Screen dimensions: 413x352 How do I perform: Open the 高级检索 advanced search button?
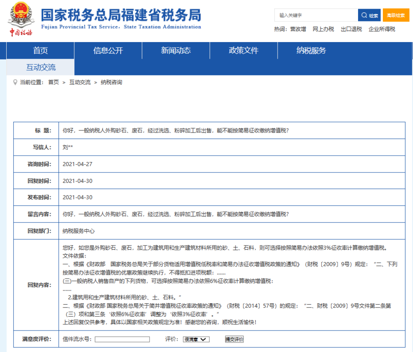[x=396, y=15]
